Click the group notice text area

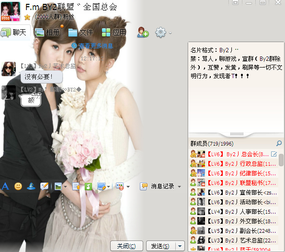[x=236, y=88]
